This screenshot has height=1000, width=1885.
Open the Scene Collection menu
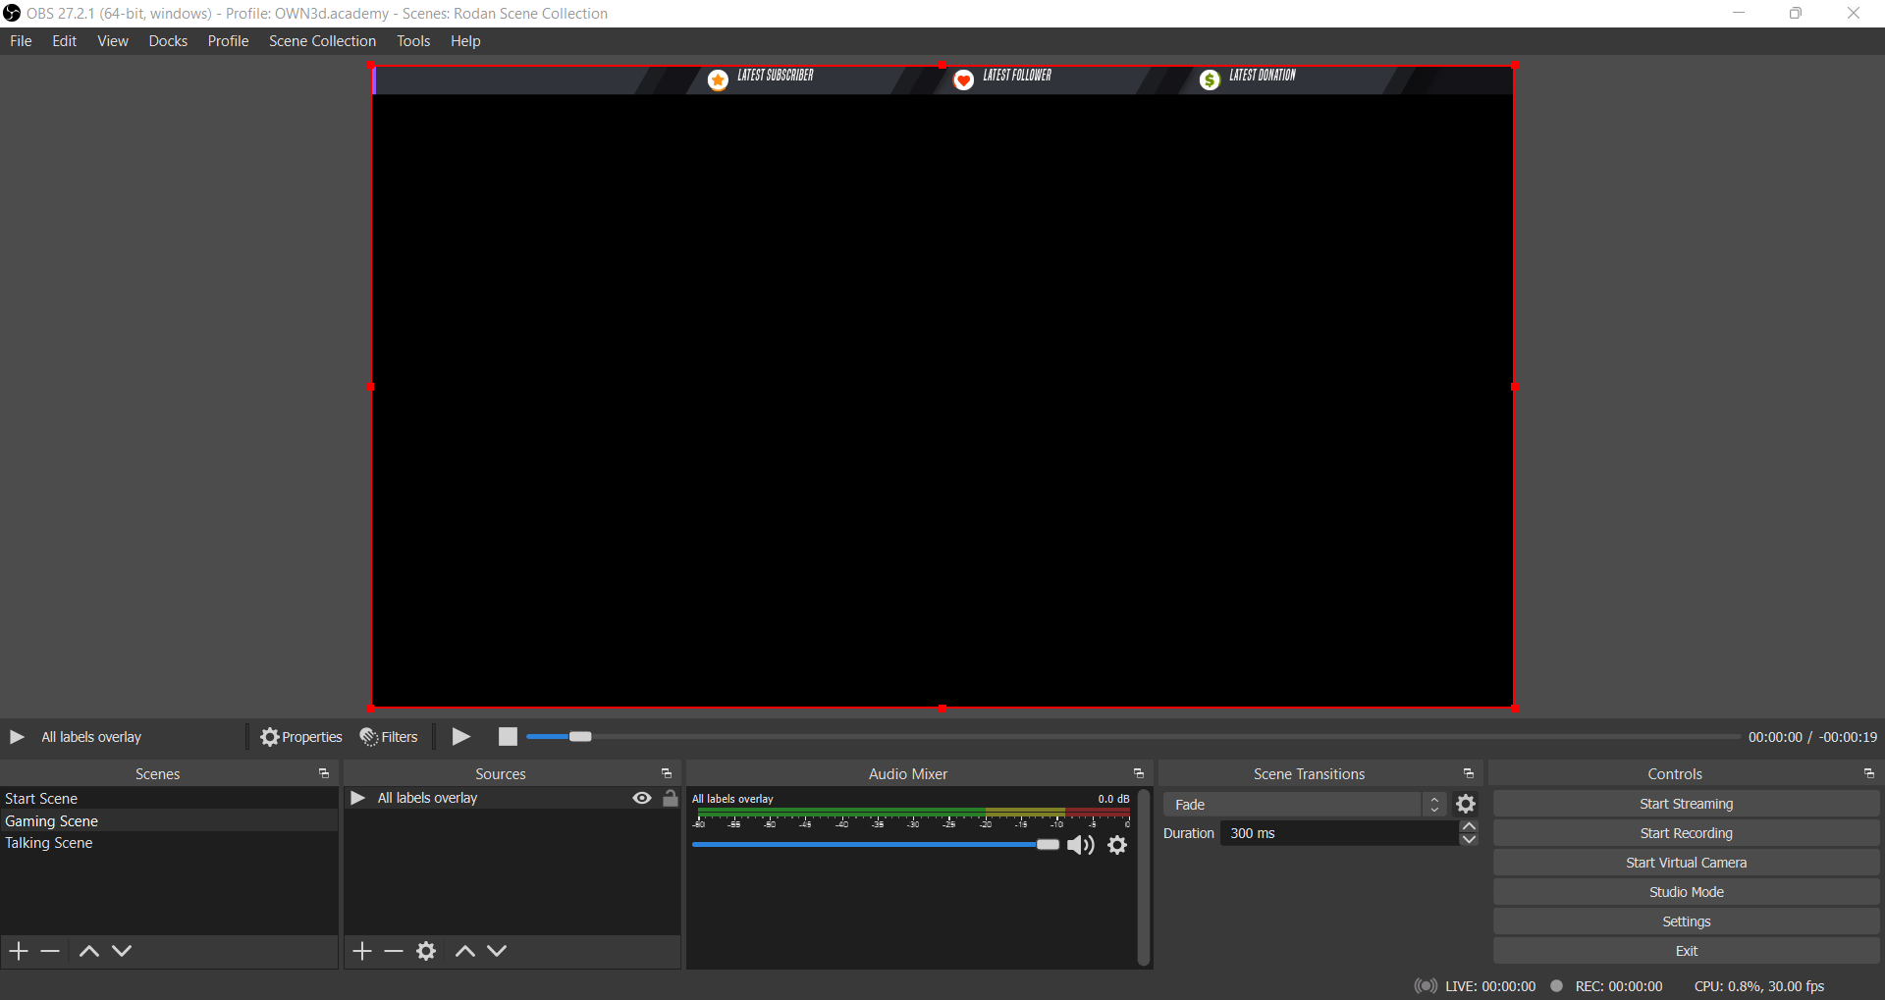[322, 41]
